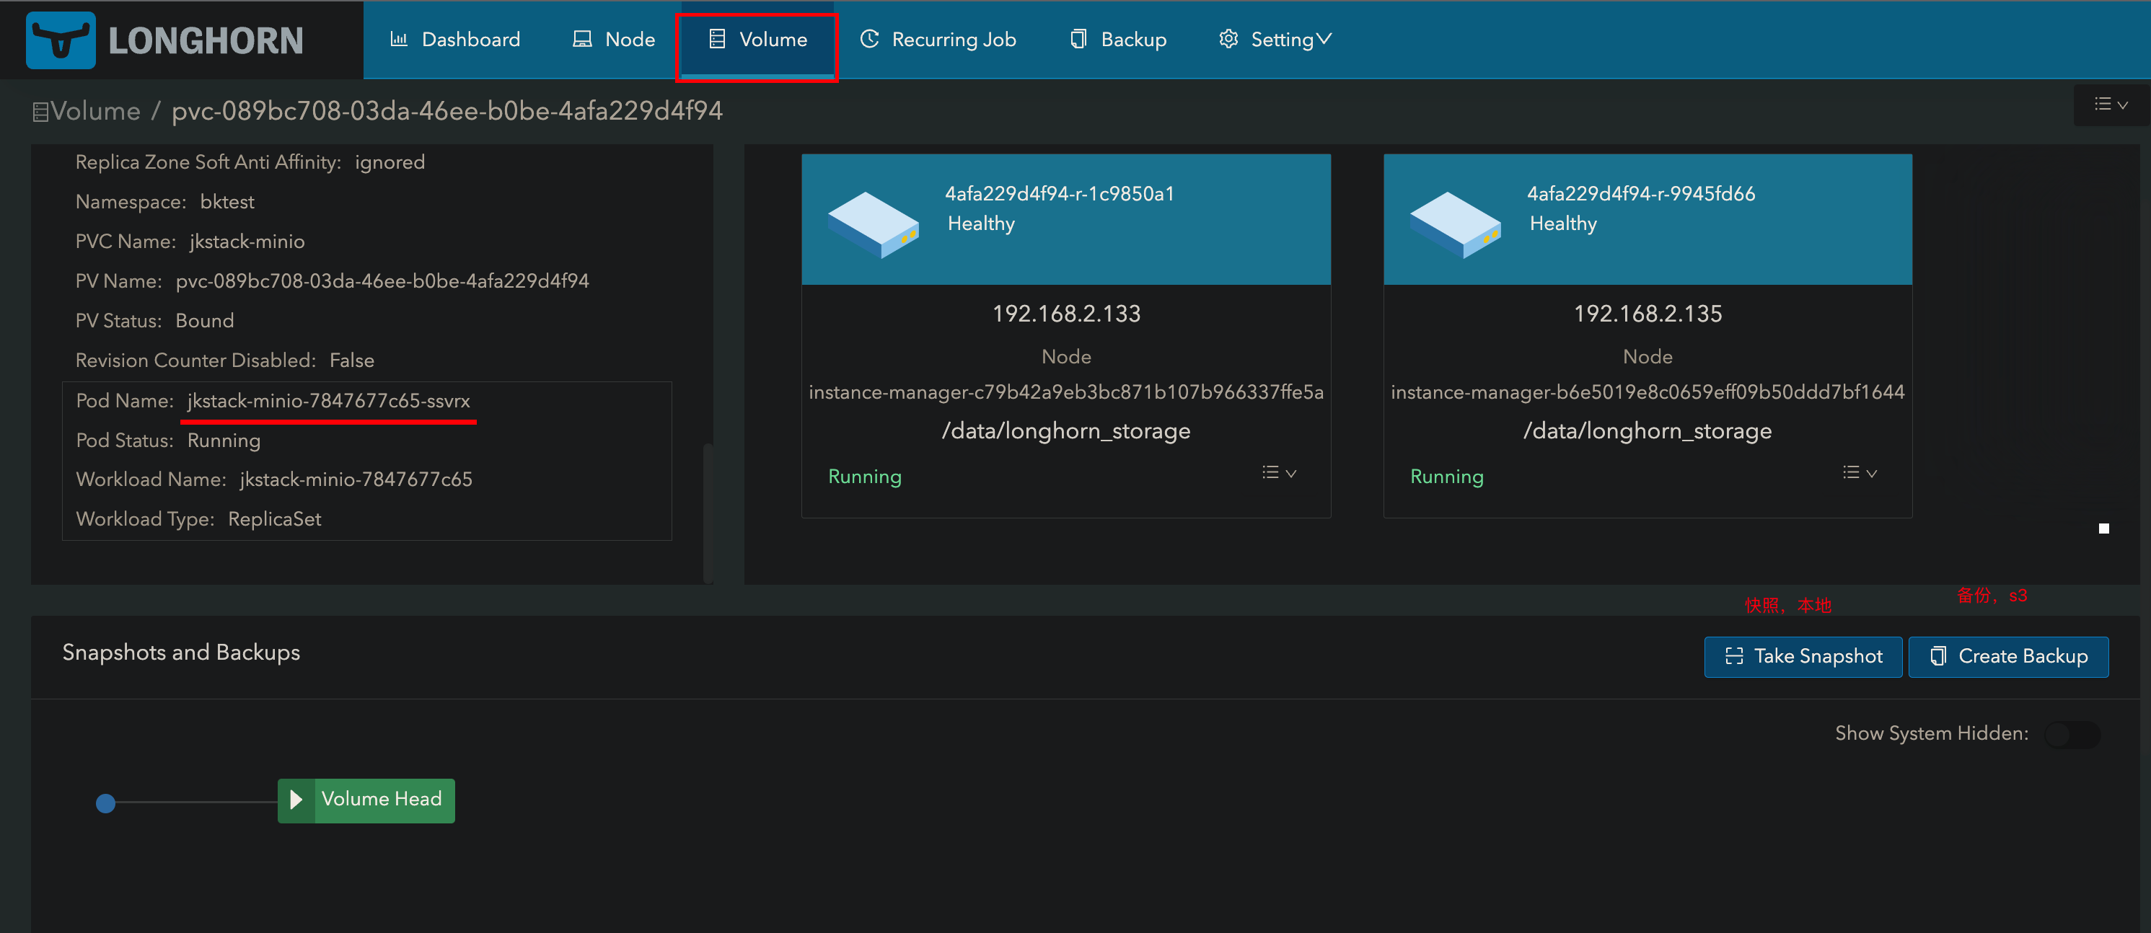This screenshot has width=2151, height=933.
Task: Click Running status of replica r-1c9850a1
Action: tap(865, 477)
